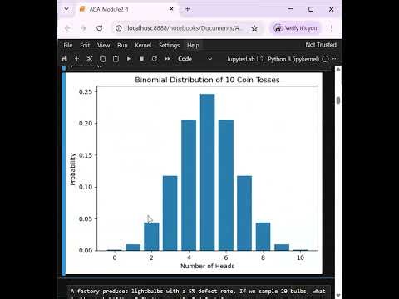Cut the selected cell with the scissors icon
Screen dimensions: 399x299
pyautogui.click(x=90, y=59)
